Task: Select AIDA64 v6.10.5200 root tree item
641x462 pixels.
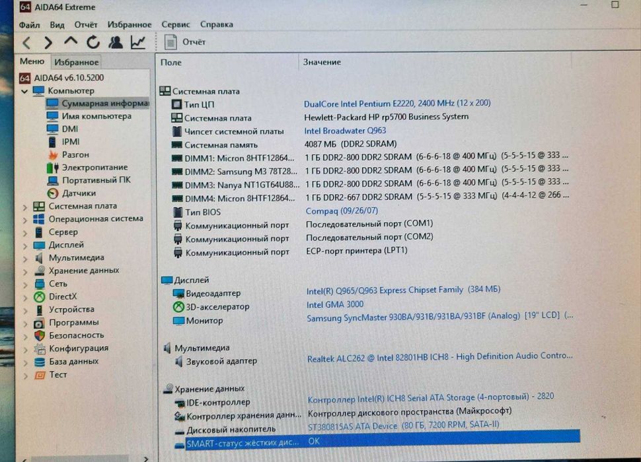Action: click(x=61, y=77)
